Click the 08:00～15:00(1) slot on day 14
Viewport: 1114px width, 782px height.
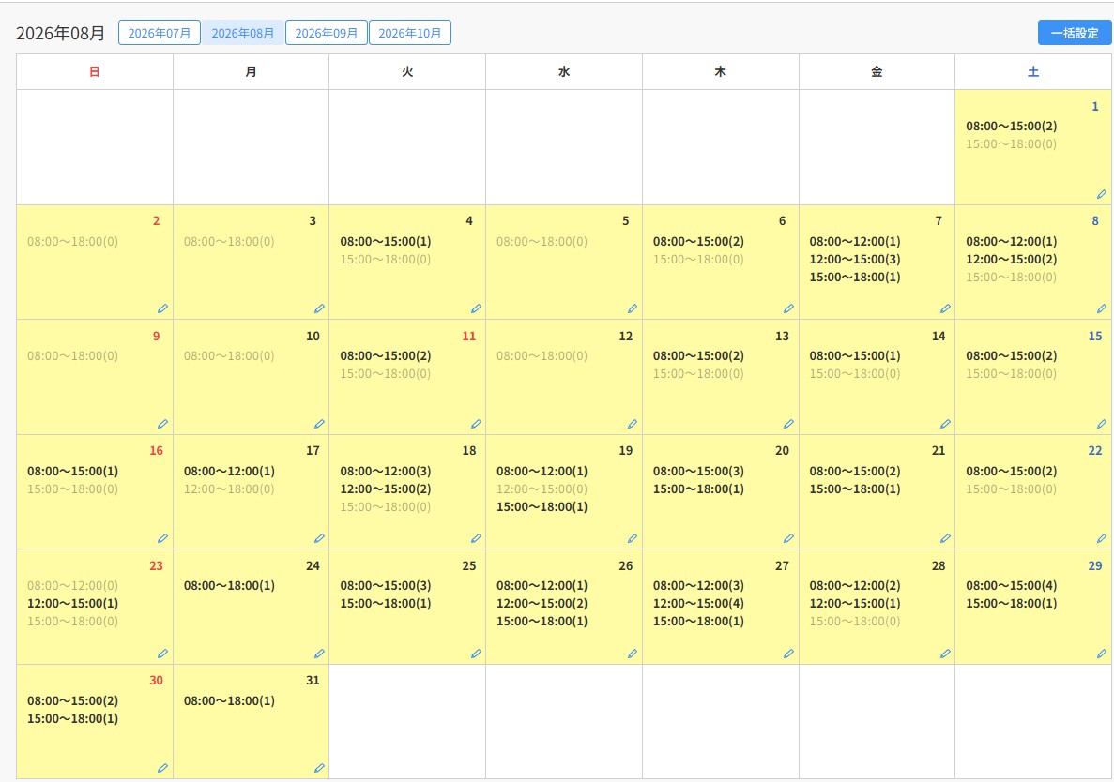[855, 355]
